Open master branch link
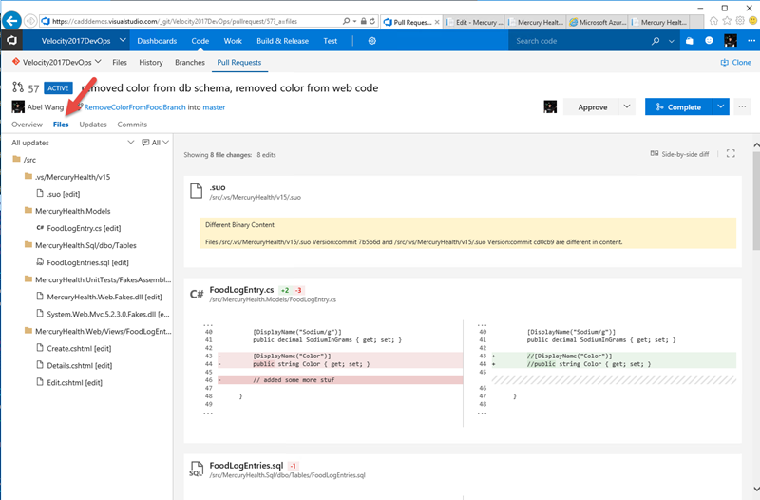Image resolution: width=760 pixels, height=500 pixels. point(214,107)
